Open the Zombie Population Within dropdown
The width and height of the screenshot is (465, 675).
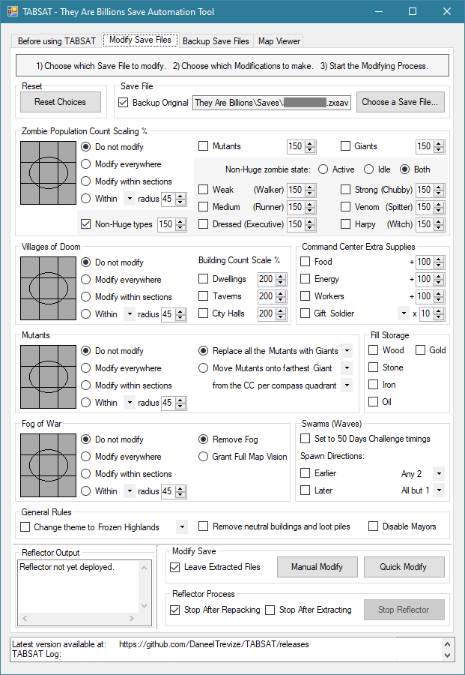coord(130,199)
